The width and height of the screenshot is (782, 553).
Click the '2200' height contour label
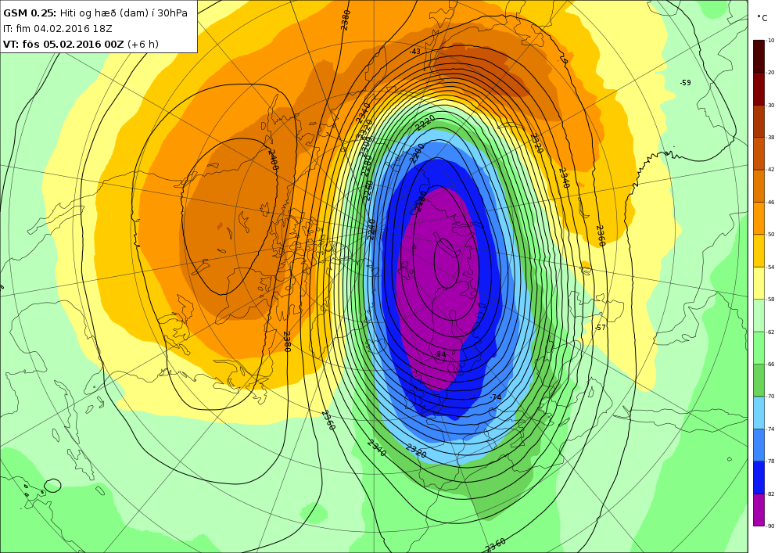(x=417, y=155)
